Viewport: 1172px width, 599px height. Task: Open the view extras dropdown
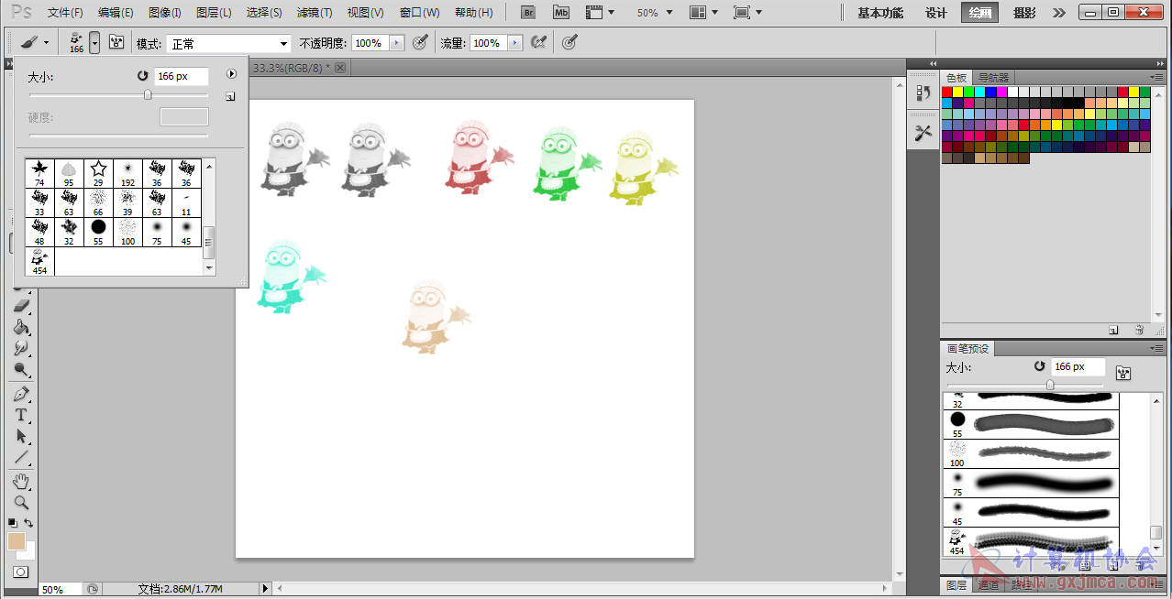point(600,13)
